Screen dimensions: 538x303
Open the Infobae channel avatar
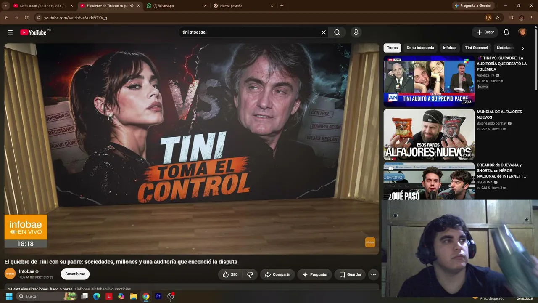[x=10, y=274]
